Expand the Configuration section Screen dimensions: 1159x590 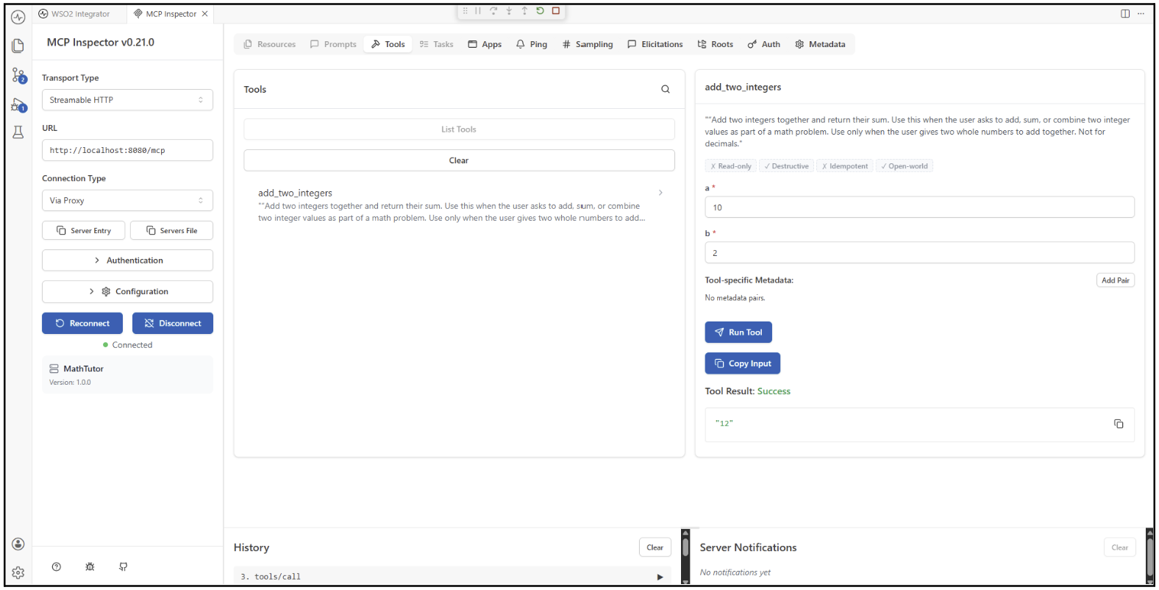(127, 292)
